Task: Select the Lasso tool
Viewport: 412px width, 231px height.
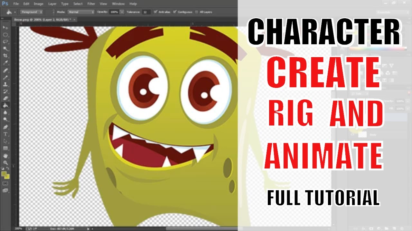Action: point(5,42)
